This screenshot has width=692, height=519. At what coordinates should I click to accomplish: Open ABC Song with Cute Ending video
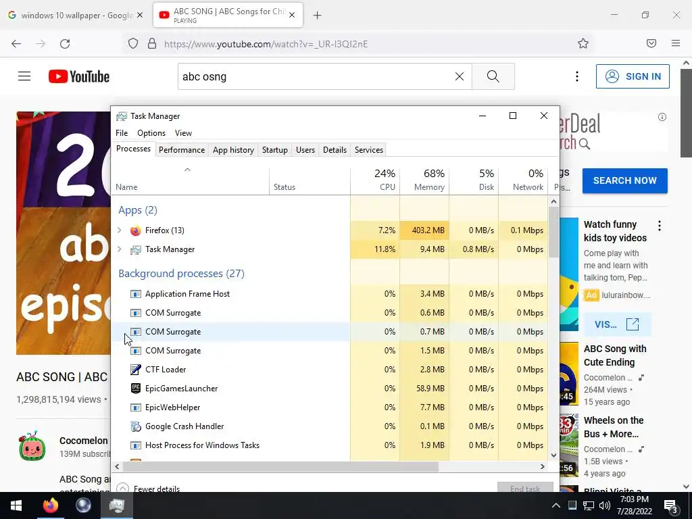[x=615, y=355]
